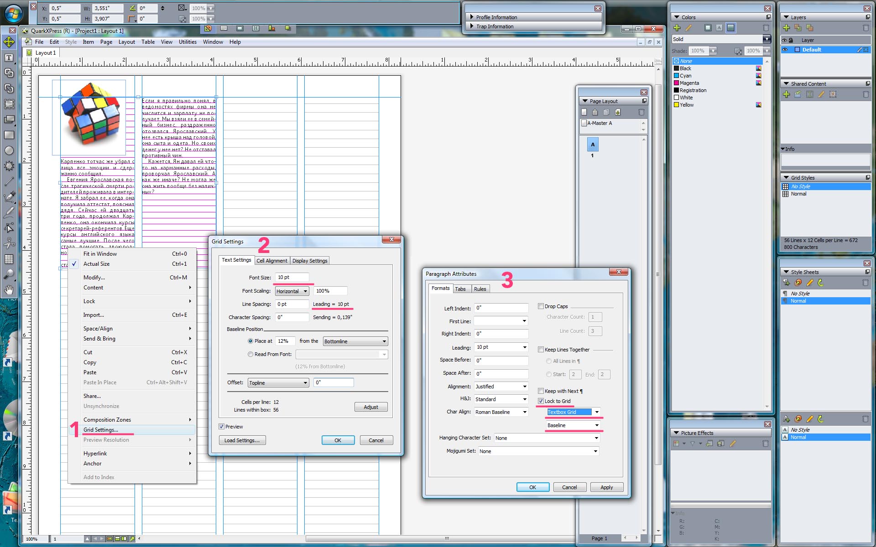The image size is (876, 547).
Task: Select the Pan hand tool
Action: [x=9, y=290]
